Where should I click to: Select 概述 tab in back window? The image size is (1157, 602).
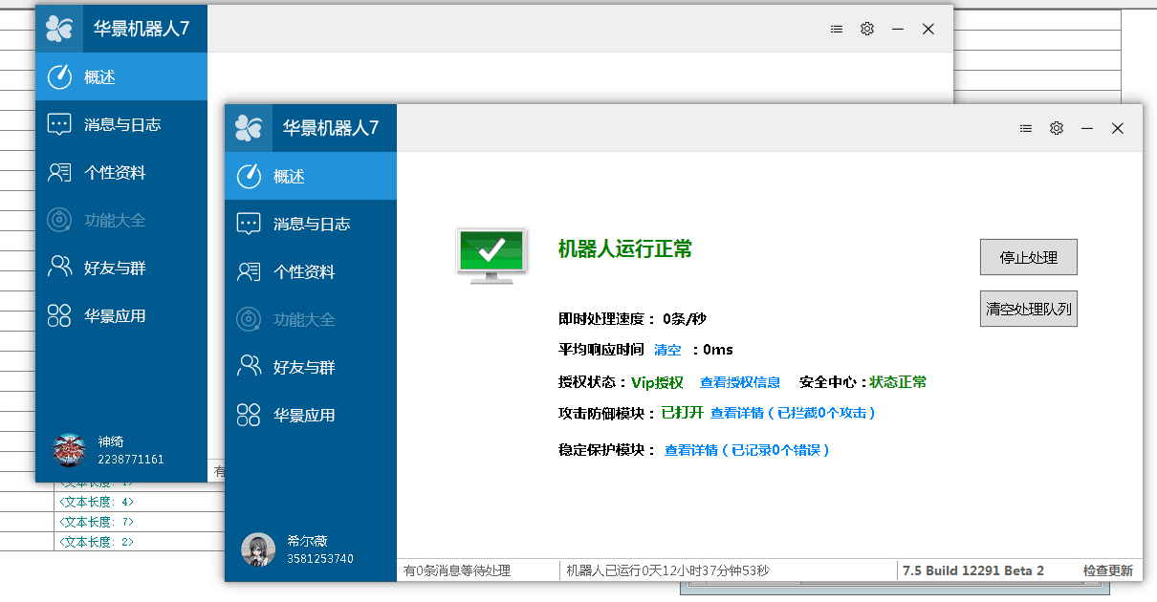click(x=121, y=76)
